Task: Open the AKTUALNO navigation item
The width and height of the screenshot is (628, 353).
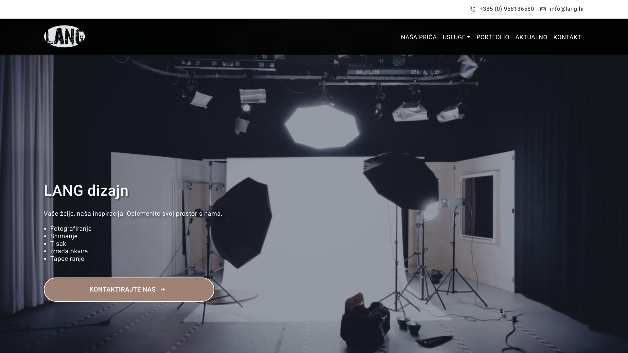Action: coord(531,37)
